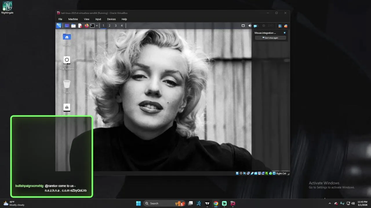Click the Windows taskbar Search box
Viewport: 371px width, 208px height.
click(165, 203)
